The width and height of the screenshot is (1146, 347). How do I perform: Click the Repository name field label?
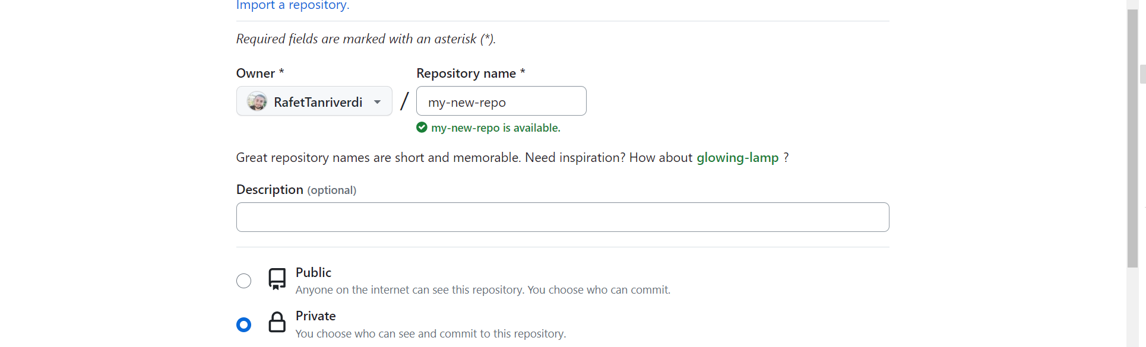(471, 74)
